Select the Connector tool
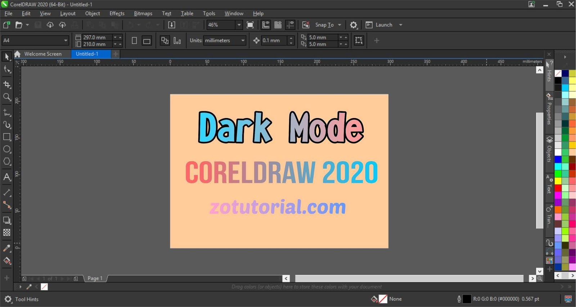 7,205
